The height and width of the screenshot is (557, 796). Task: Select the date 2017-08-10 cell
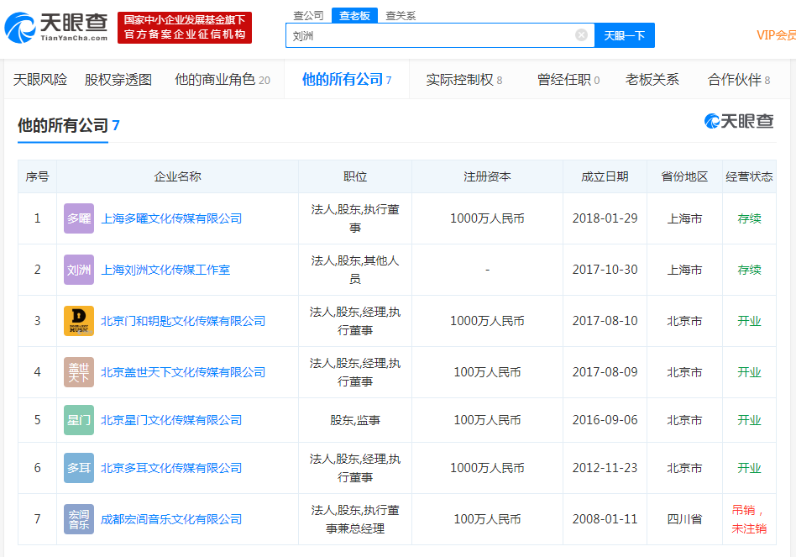(605, 321)
